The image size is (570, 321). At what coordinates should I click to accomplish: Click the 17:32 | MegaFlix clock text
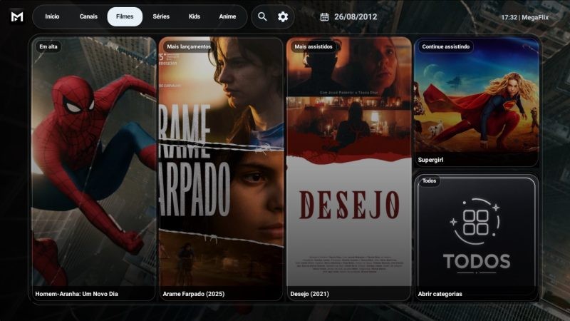click(524, 17)
